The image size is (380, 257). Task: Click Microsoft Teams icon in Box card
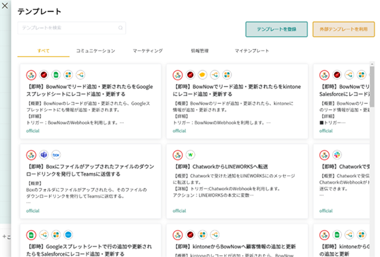(x=44, y=154)
